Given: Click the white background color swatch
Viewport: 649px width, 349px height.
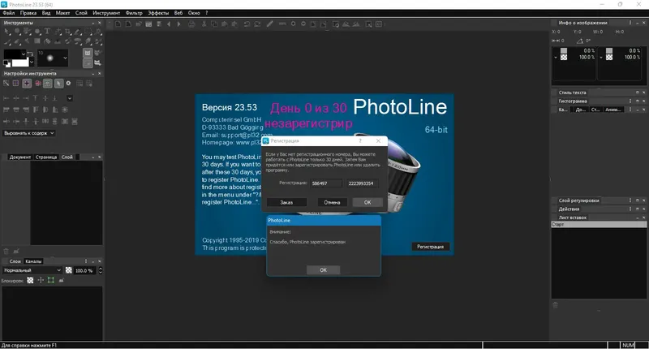Looking at the screenshot, I should point(20,63).
